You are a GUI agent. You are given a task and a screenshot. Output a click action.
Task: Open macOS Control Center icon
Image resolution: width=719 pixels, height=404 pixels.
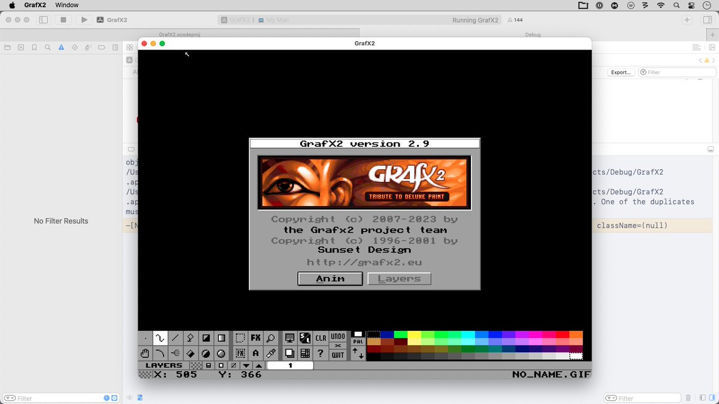pos(692,5)
